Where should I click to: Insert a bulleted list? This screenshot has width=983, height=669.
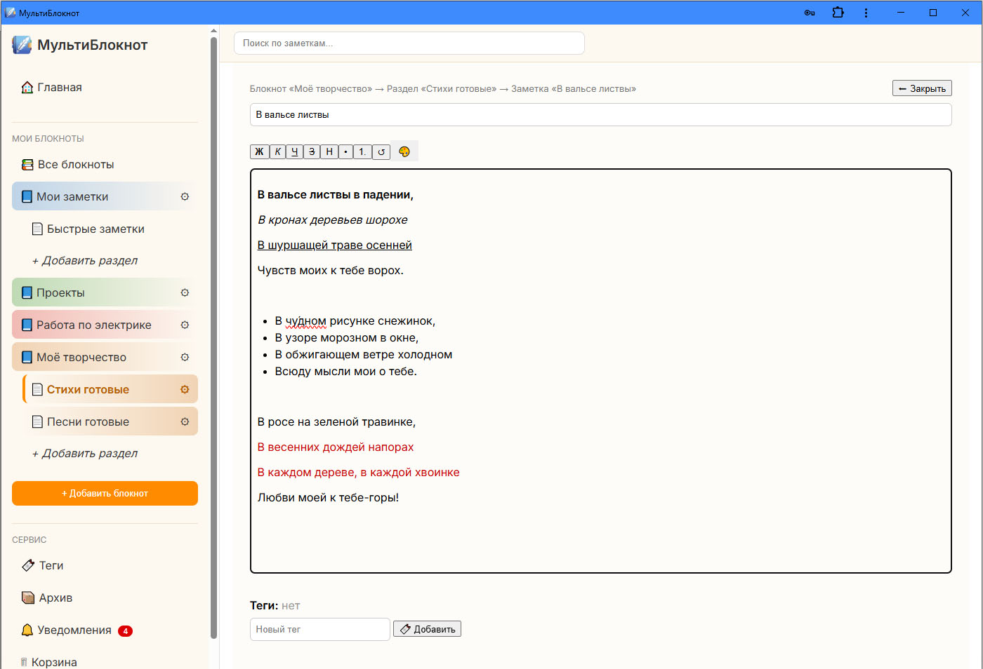tap(345, 151)
